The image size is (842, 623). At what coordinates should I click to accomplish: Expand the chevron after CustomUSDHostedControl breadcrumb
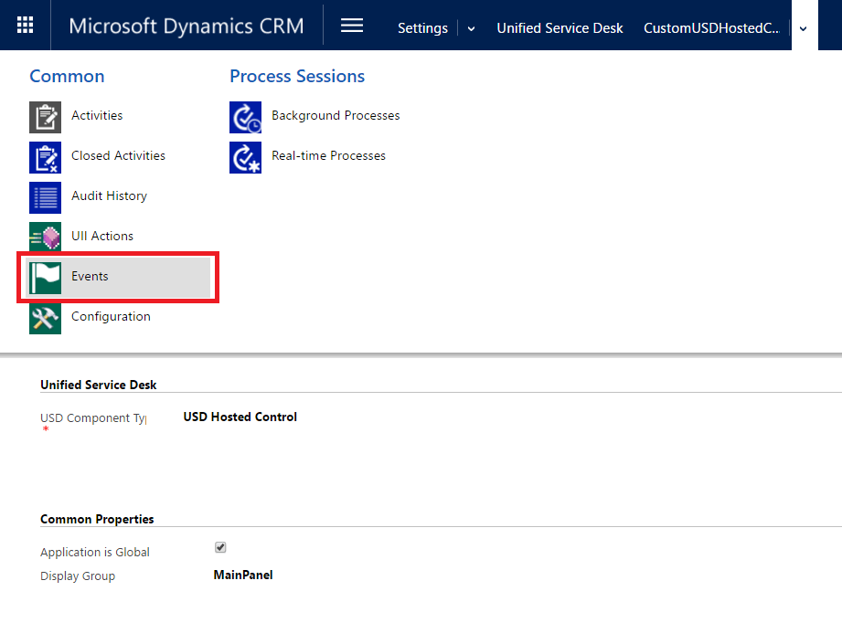(803, 28)
